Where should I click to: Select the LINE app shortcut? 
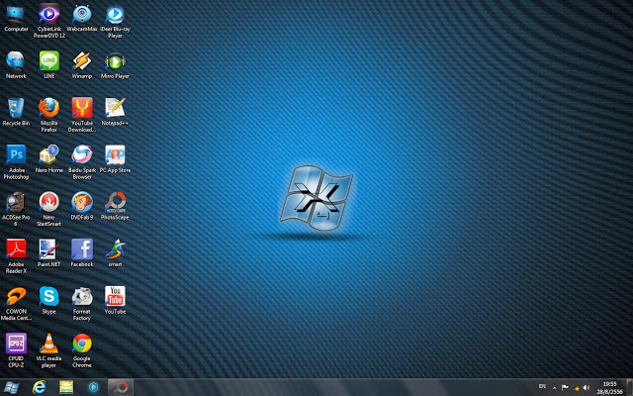pos(49,65)
